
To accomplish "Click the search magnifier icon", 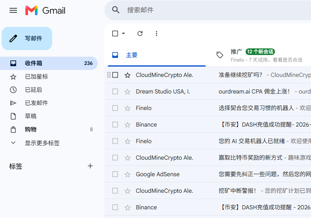I will (x=116, y=10).
